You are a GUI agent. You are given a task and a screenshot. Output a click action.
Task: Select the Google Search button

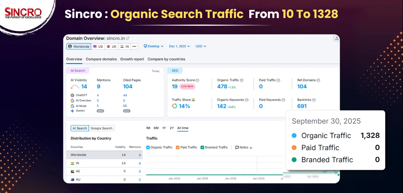coord(102,128)
